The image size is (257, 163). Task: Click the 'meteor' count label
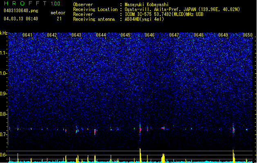tap(58, 13)
